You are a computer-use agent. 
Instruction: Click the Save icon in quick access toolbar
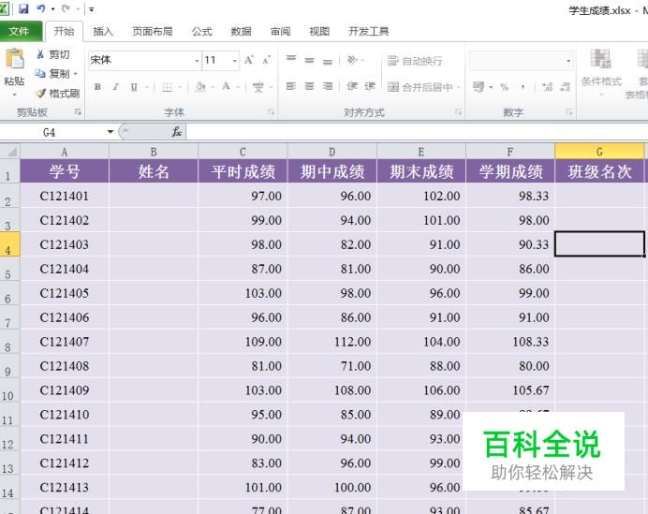point(23,8)
